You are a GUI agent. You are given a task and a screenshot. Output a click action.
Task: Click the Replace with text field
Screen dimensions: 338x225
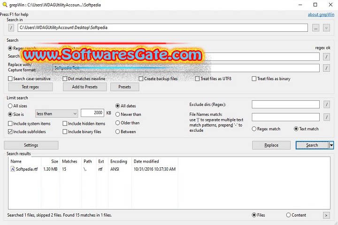(186, 68)
